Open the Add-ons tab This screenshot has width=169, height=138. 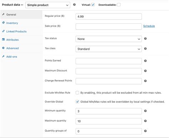pos(21,57)
